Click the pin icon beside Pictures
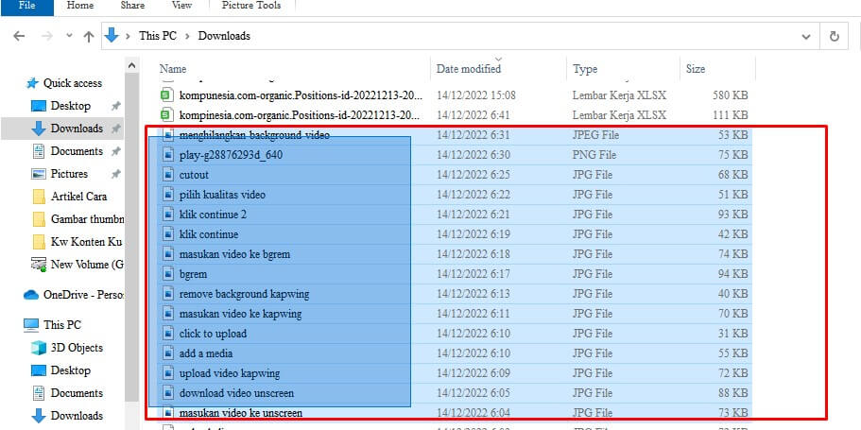Image resolution: width=861 pixels, height=430 pixels. coord(115,174)
